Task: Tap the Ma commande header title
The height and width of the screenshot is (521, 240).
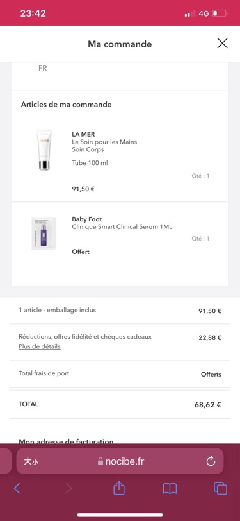Action: [x=120, y=44]
